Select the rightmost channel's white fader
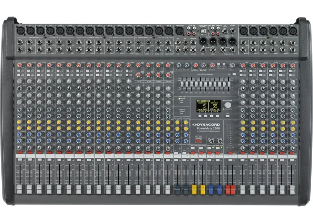 pos(291,189)
